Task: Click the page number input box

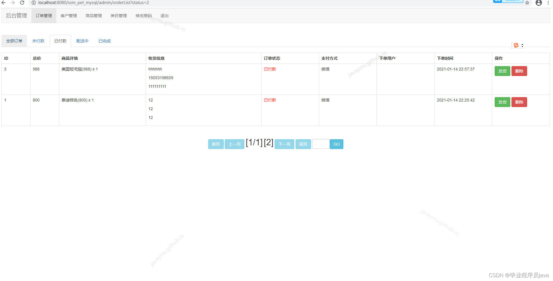Action: click(321, 144)
